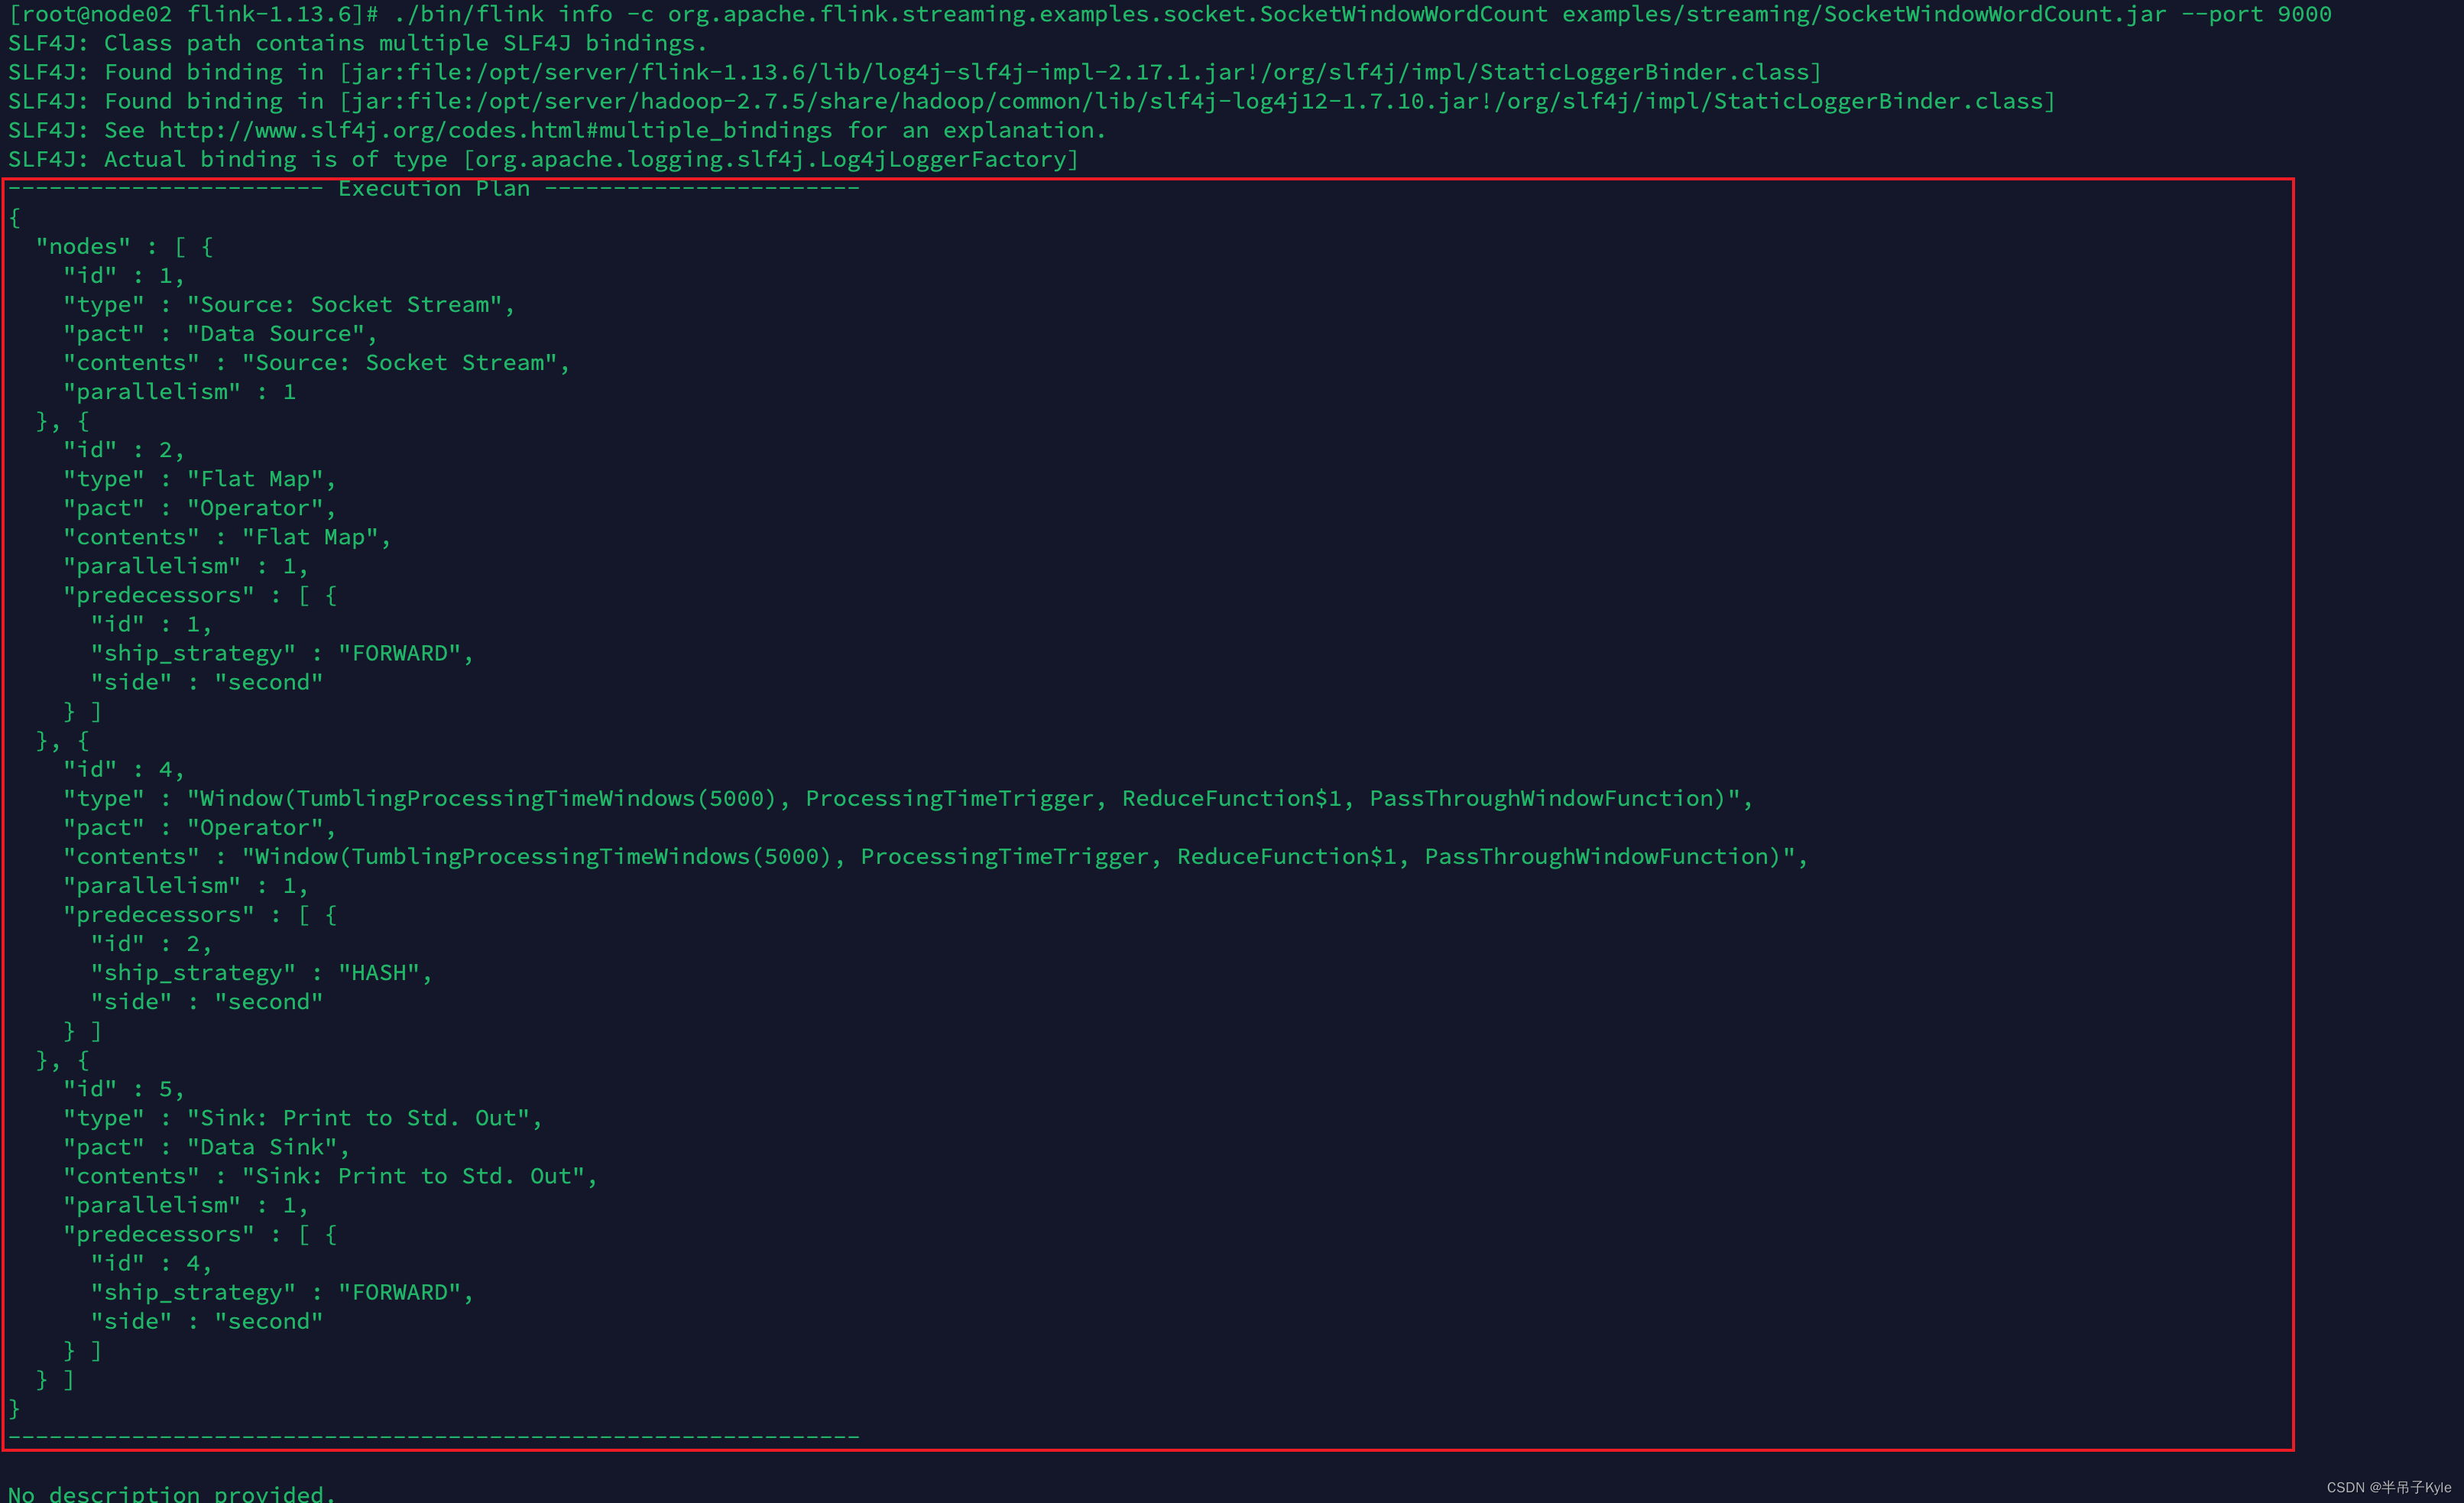Click 'Actual binding is of type' line

pyautogui.click(x=544, y=160)
